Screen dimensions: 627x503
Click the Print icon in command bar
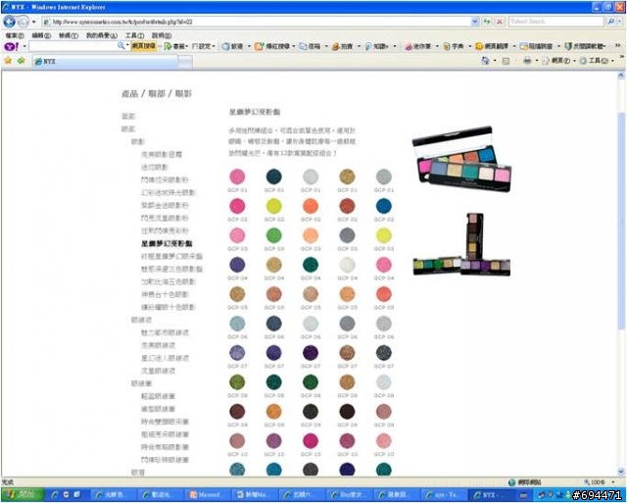527,61
